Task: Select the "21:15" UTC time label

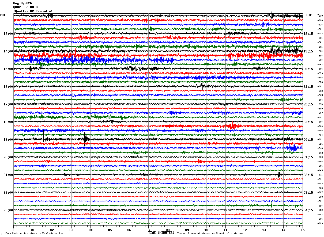Action: click(308, 87)
